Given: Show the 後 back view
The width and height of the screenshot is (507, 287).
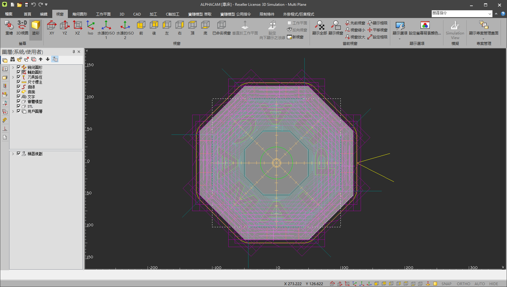Looking at the screenshot, I should tap(154, 28).
